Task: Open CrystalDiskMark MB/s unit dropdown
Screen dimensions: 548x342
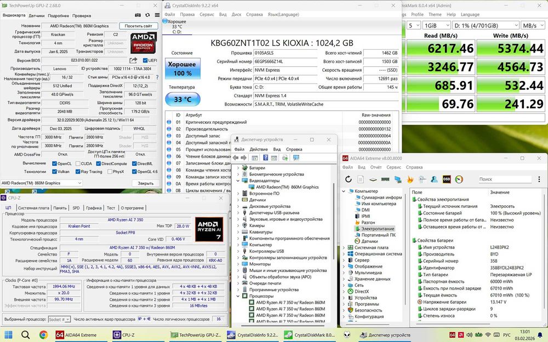Action: [533, 26]
